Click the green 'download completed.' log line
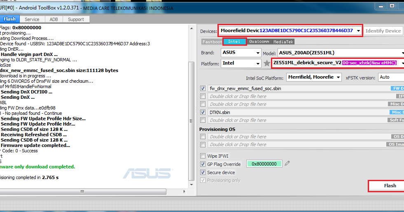Viewport: 404px width, 212px height. [x=37, y=167]
